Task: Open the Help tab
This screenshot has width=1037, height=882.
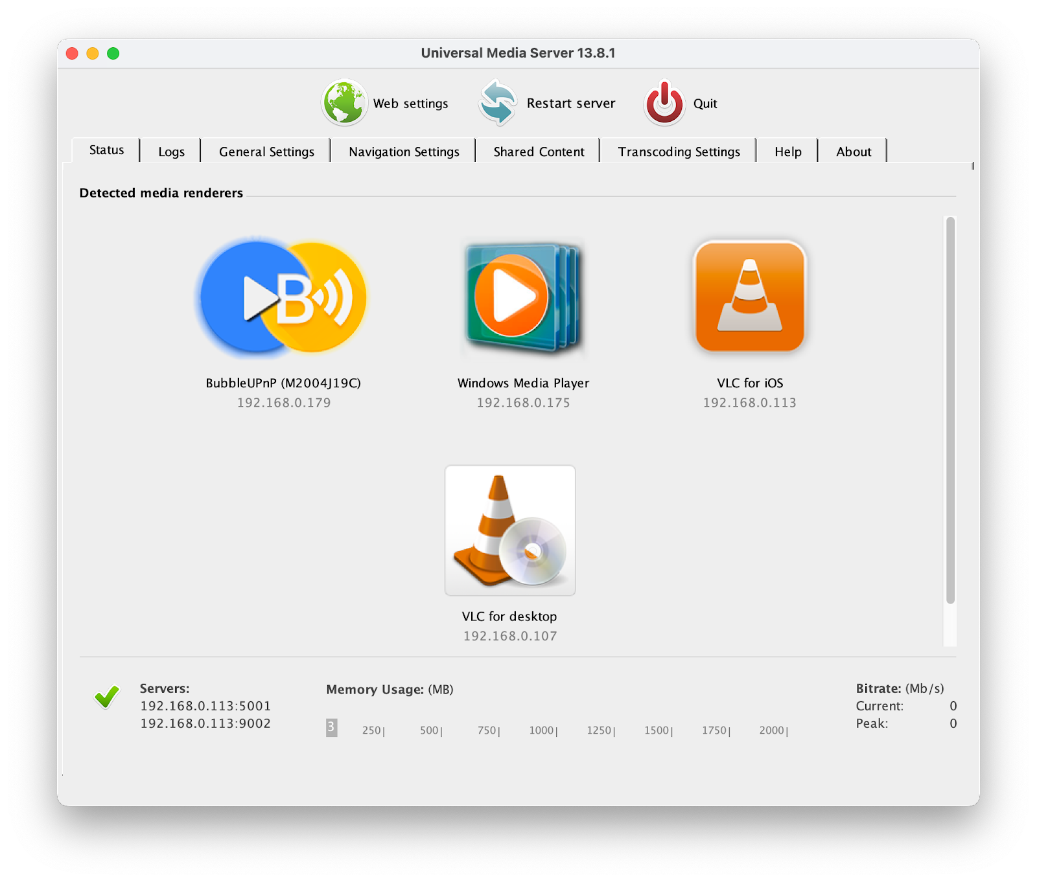Action: [x=787, y=151]
